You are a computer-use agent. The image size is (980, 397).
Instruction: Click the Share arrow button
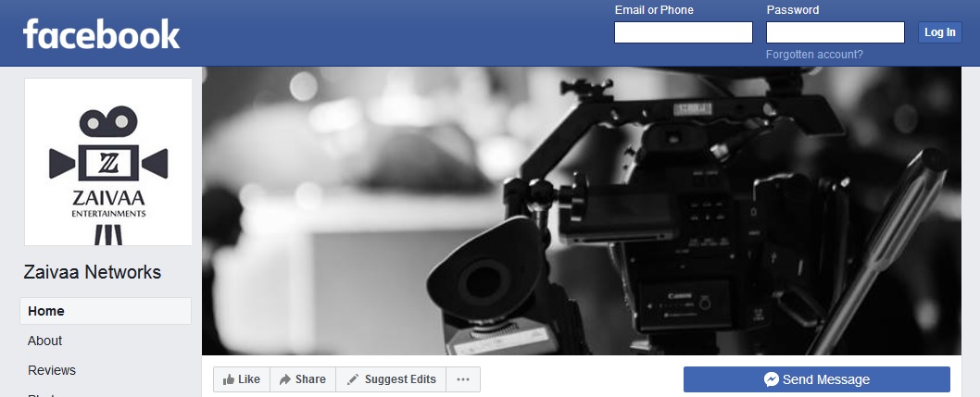pyautogui.click(x=286, y=379)
